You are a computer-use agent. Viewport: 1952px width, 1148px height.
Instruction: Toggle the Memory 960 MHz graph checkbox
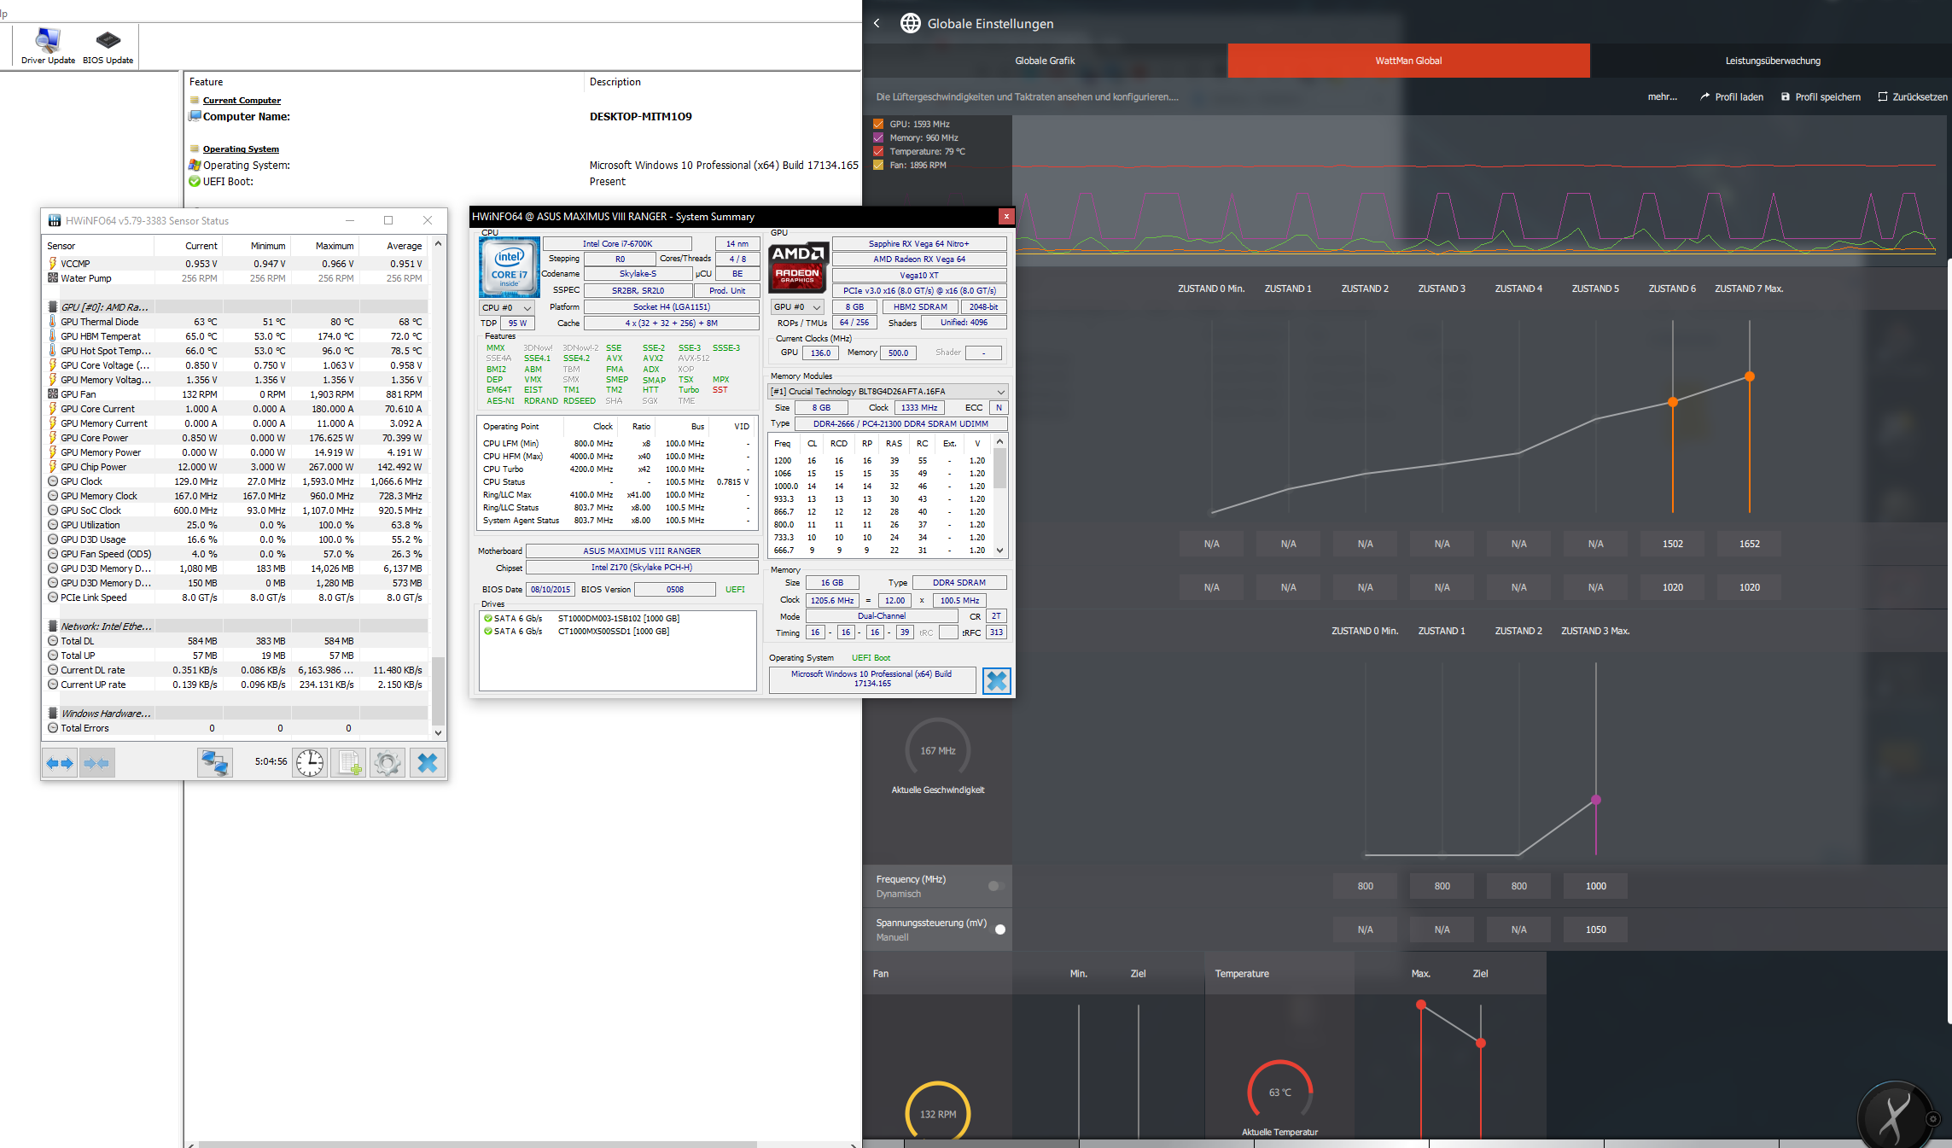coord(878,137)
